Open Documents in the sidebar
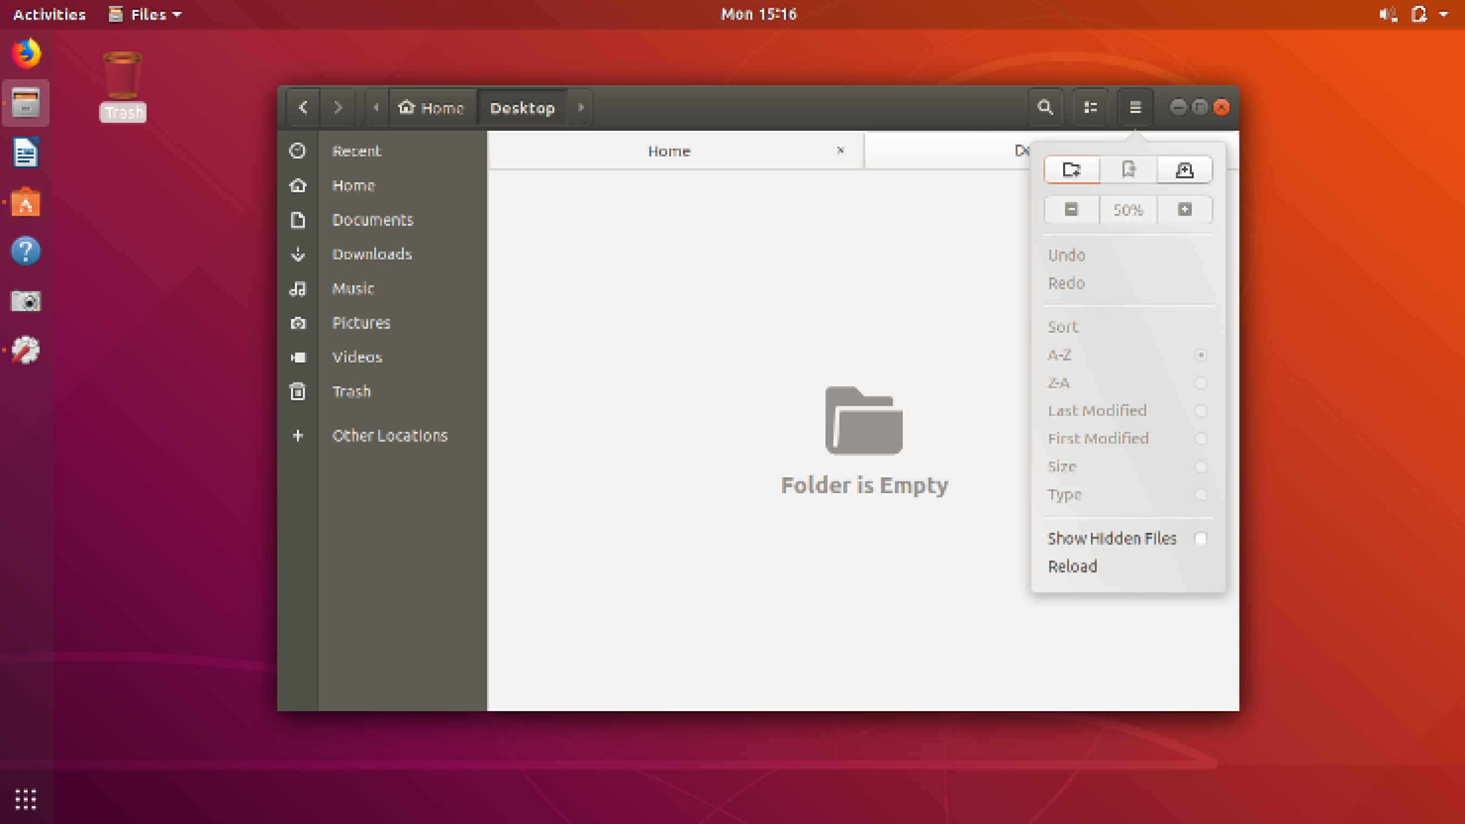The image size is (1465, 824). click(382, 219)
